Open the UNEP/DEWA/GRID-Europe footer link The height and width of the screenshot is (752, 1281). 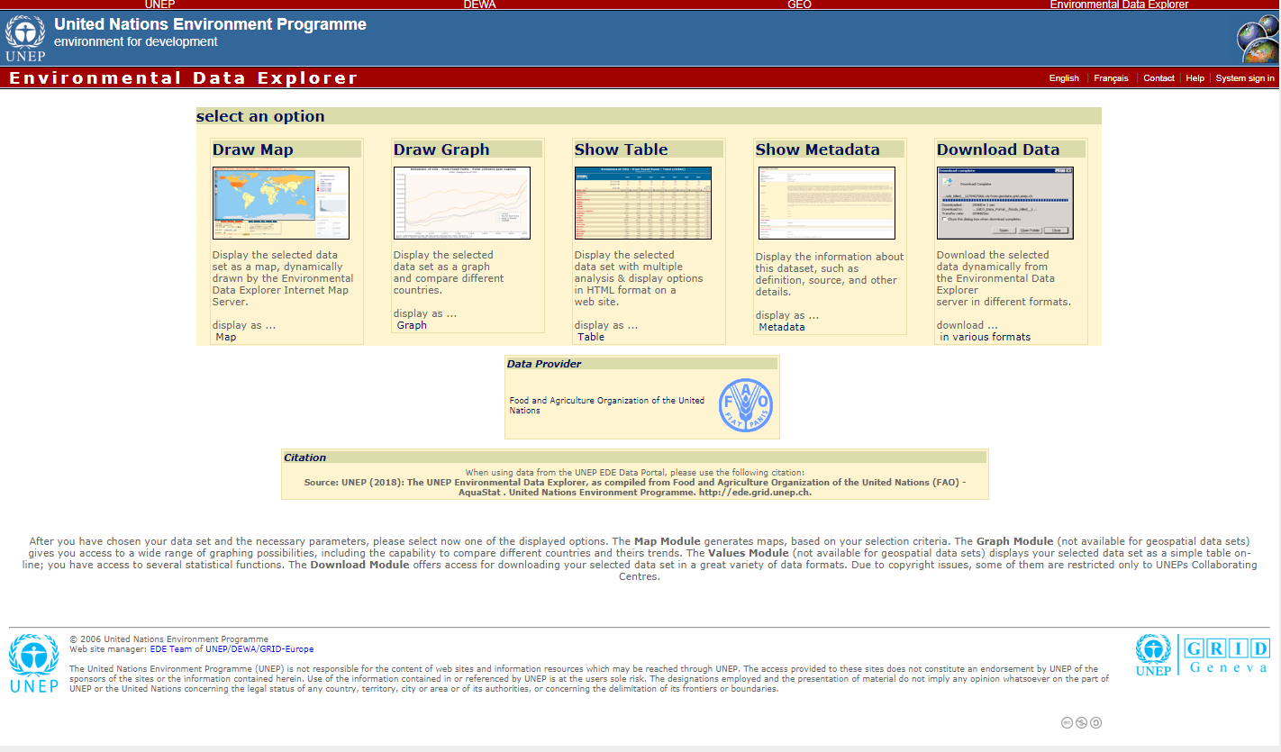[259, 648]
